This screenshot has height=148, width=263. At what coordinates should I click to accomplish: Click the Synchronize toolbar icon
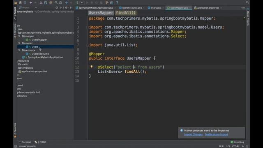(x=25, y=2)
